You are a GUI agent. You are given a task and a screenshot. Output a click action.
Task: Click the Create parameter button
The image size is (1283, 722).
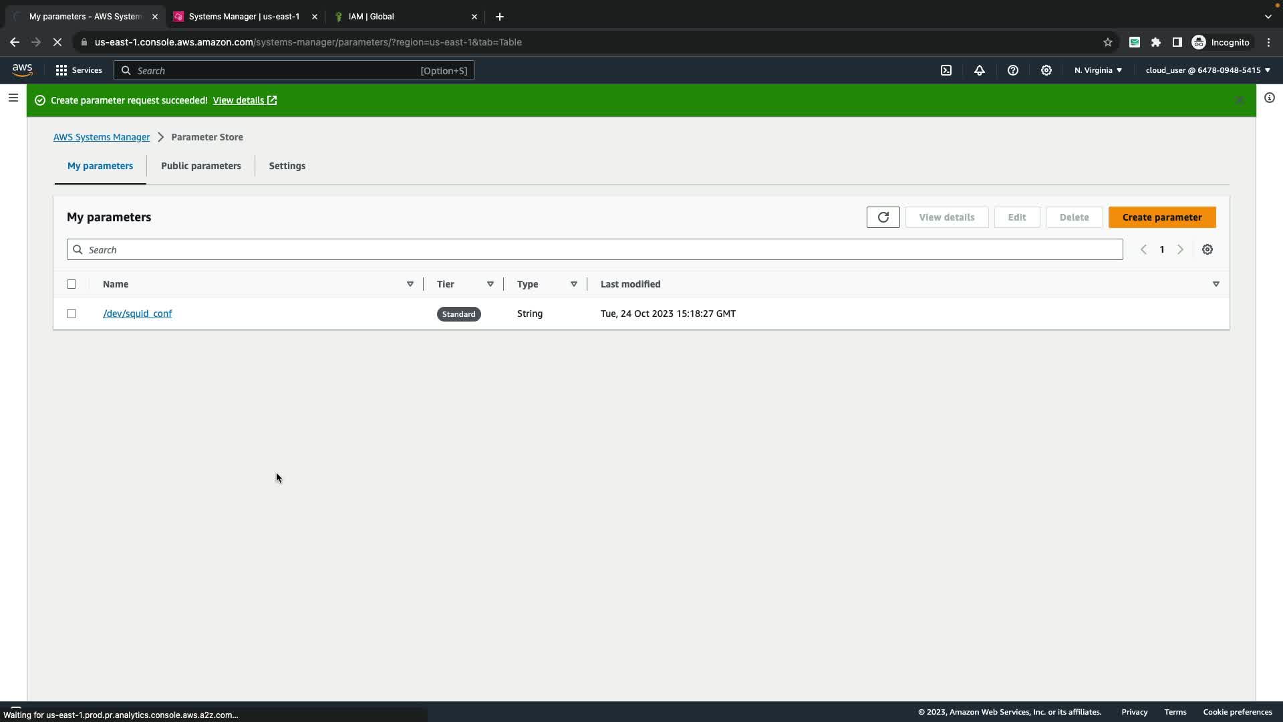point(1161,217)
